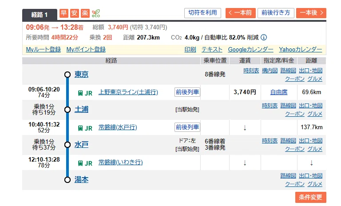Click train icon beside 常磐線(水戸行)
The image size is (341, 206).
(80, 128)
